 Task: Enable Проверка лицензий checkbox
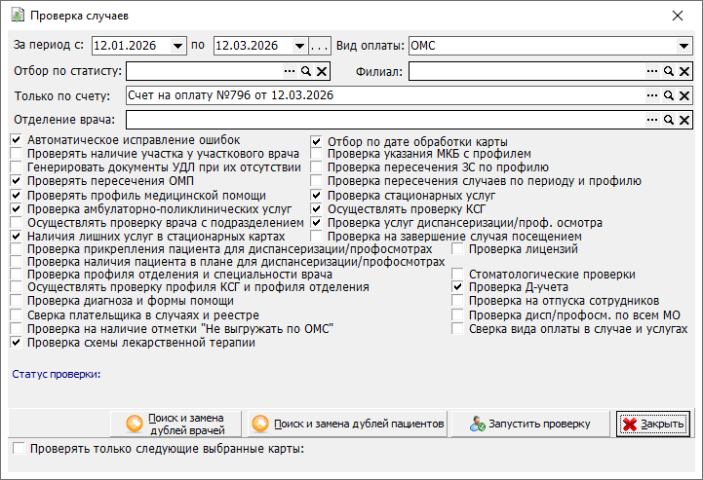pos(459,249)
